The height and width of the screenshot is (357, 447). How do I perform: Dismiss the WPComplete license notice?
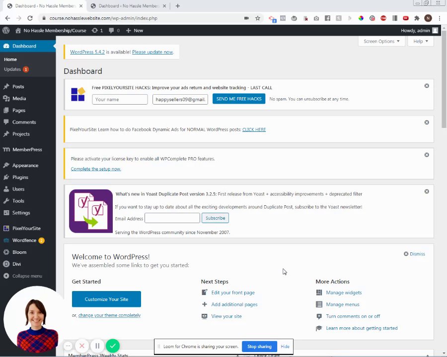point(427,155)
